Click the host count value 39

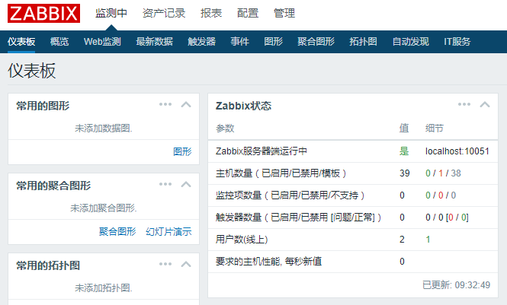pos(405,173)
